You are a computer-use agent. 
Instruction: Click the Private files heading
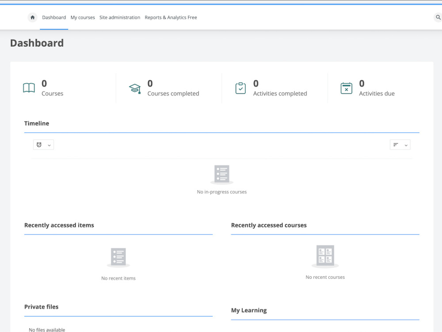(42, 307)
